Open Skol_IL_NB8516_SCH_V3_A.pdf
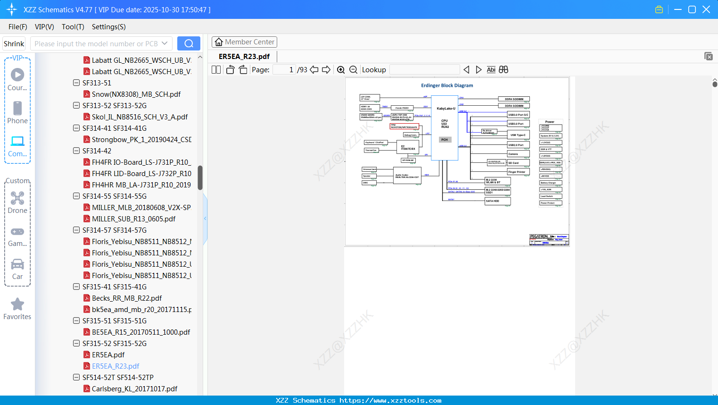This screenshot has width=718, height=405. [x=140, y=117]
